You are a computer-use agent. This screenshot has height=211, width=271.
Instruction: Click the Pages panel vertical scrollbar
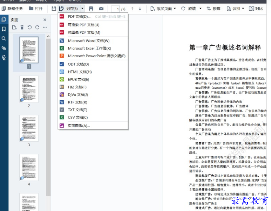click(48, 117)
